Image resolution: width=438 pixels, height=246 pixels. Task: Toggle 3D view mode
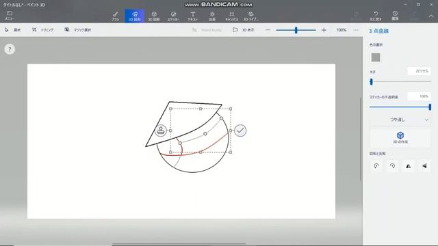(x=244, y=30)
